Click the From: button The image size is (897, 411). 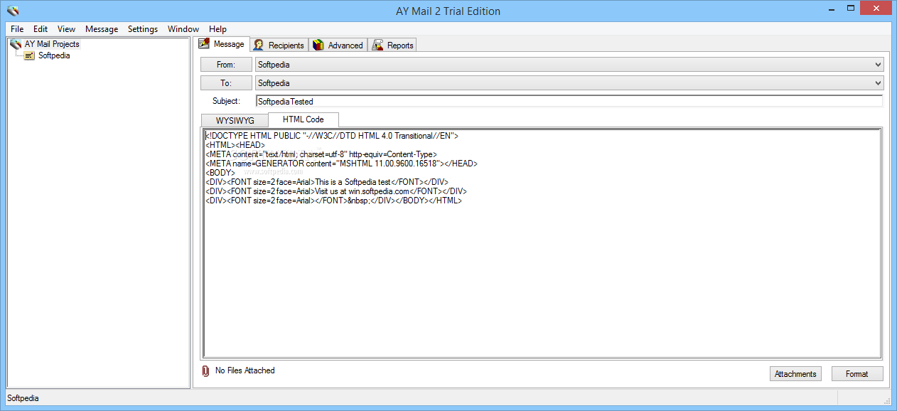(x=226, y=65)
